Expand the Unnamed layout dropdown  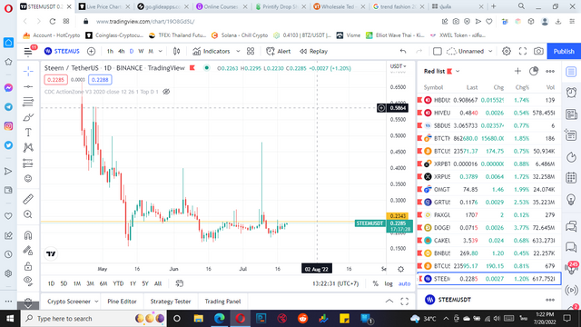(490, 51)
